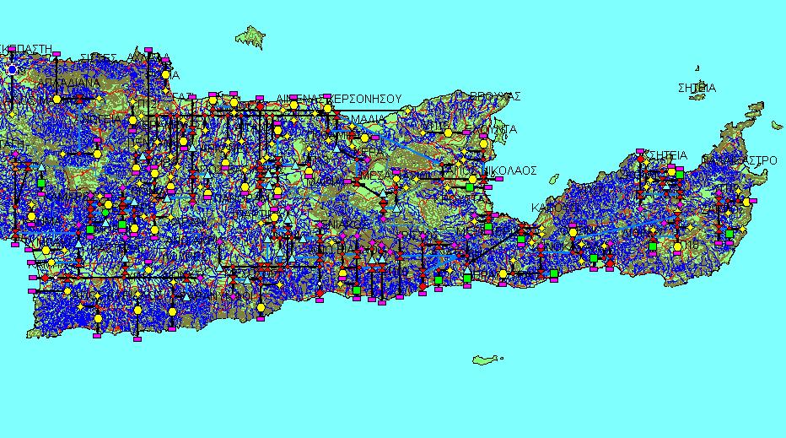Screen dimensions: 786x438
Task: Click the small islet in the gulf east of ΑΓΙΟΣ ΝΙΚΟΛΑΟΣ
Action: [553, 179]
